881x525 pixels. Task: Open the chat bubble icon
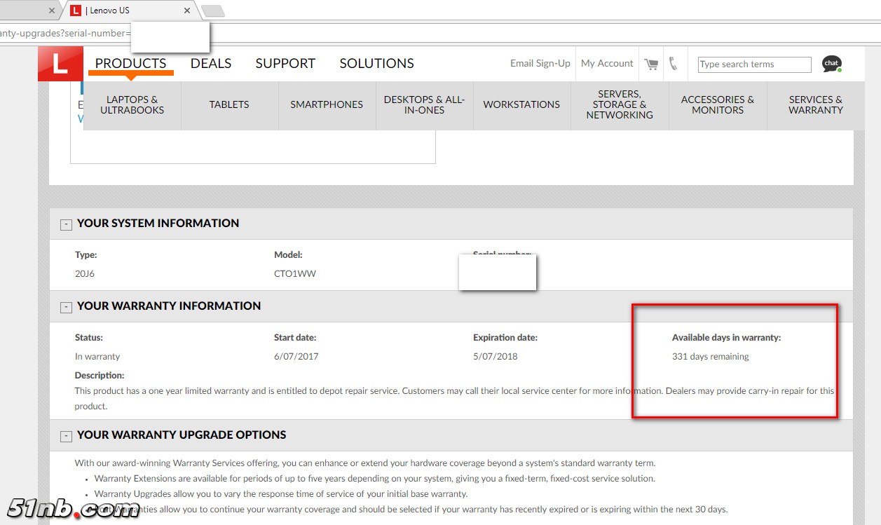pyautogui.click(x=831, y=64)
